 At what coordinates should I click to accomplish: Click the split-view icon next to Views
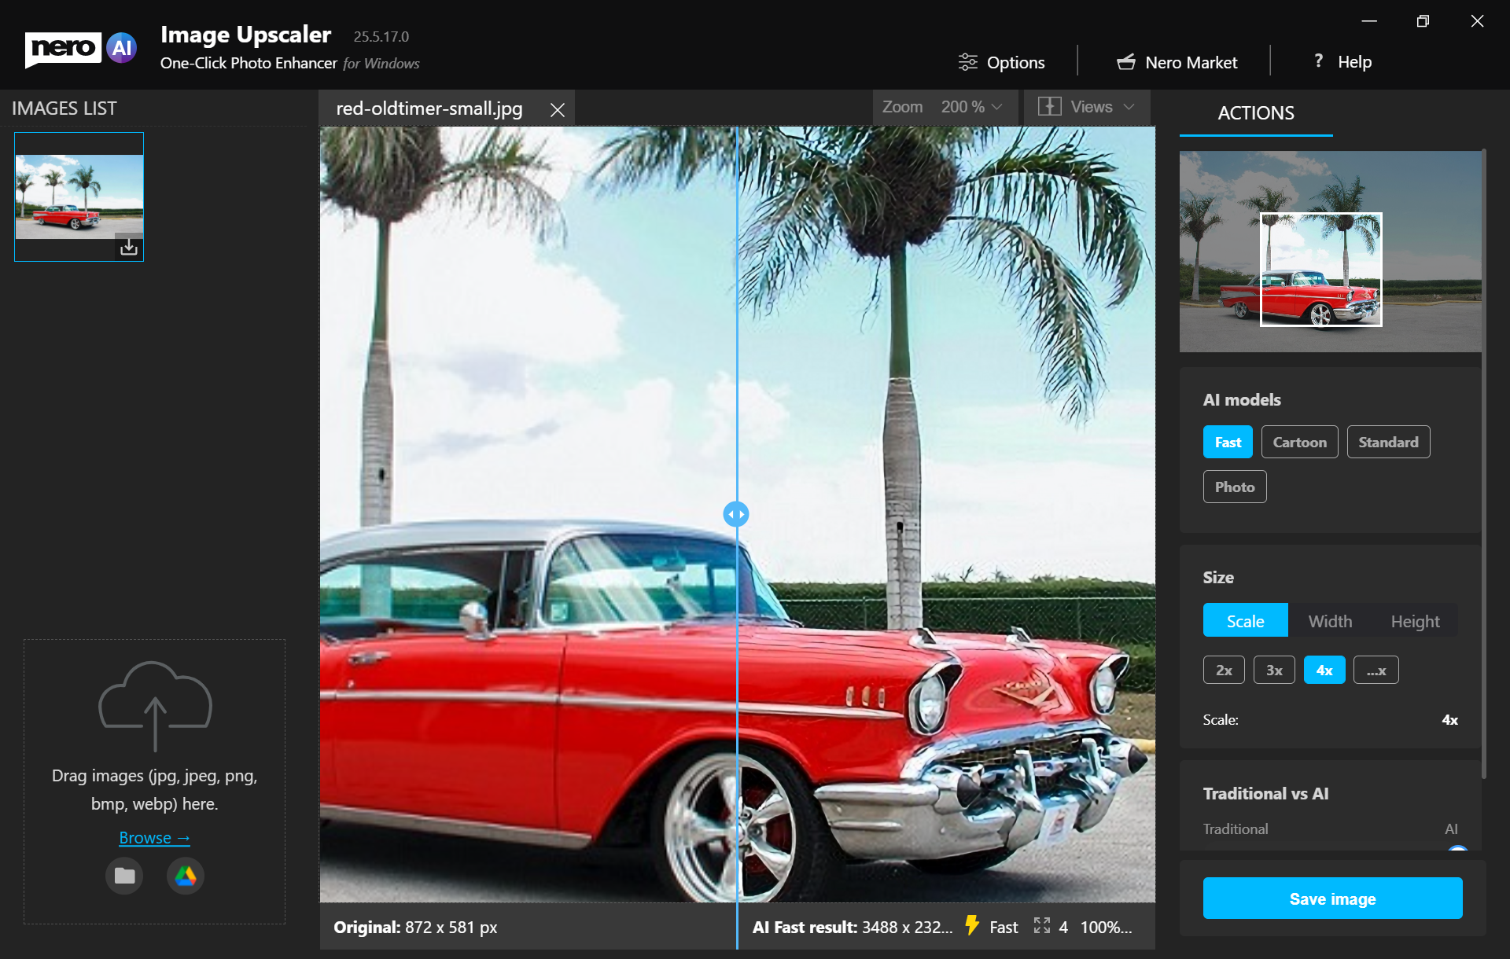click(1050, 107)
